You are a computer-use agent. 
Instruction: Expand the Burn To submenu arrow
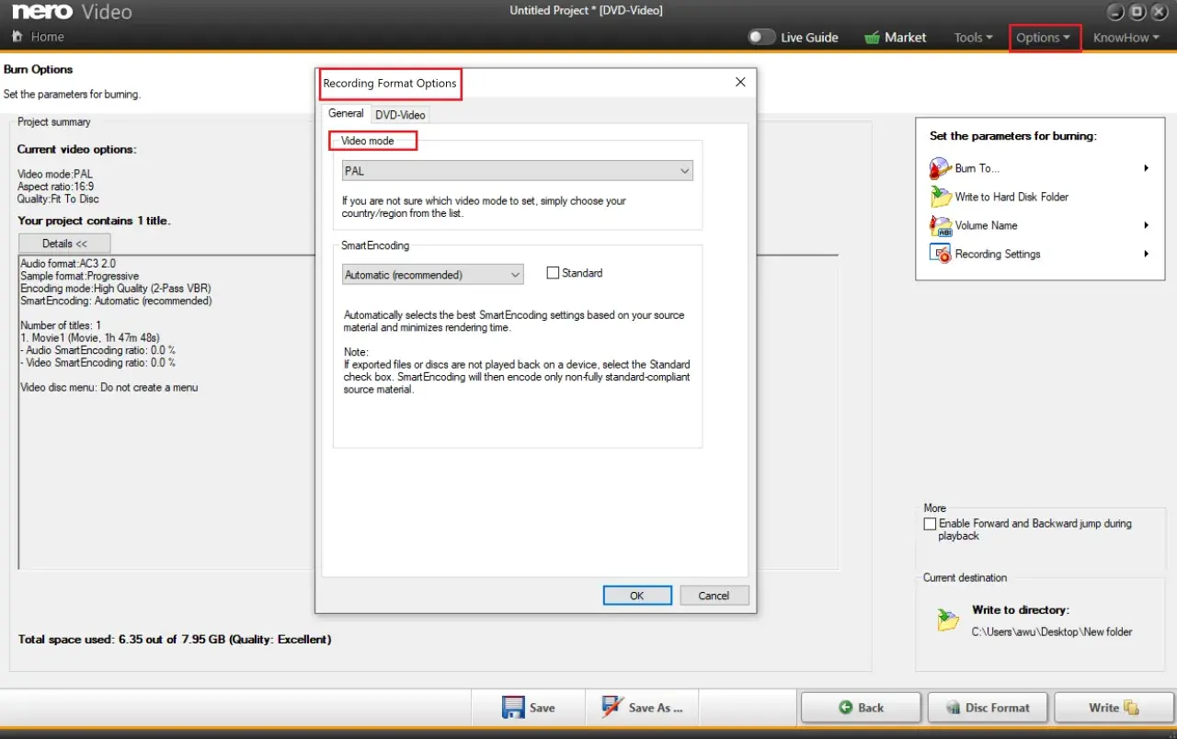[x=1147, y=168]
